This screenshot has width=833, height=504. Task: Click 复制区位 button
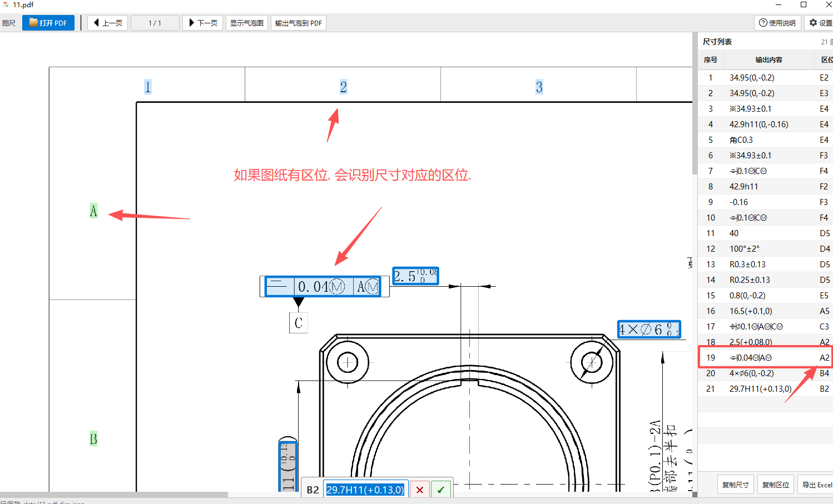776,485
